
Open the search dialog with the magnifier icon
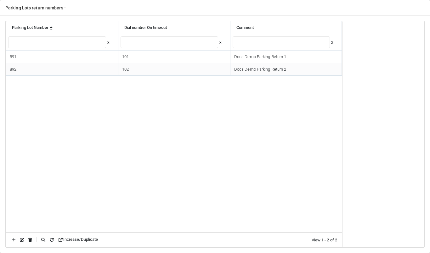(43, 240)
